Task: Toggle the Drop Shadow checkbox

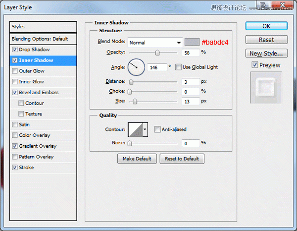Action: [15, 50]
